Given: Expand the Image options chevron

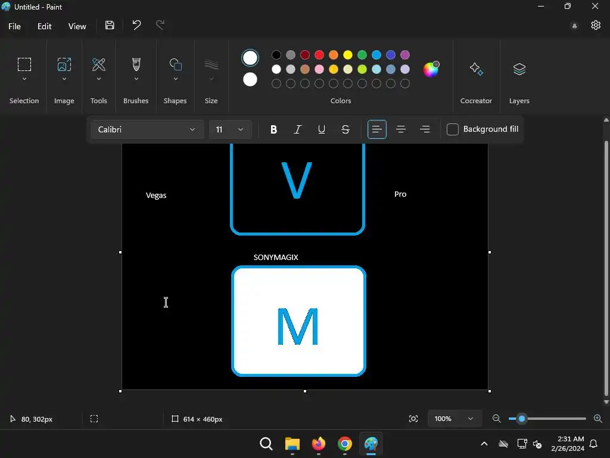Looking at the screenshot, I should tap(64, 79).
